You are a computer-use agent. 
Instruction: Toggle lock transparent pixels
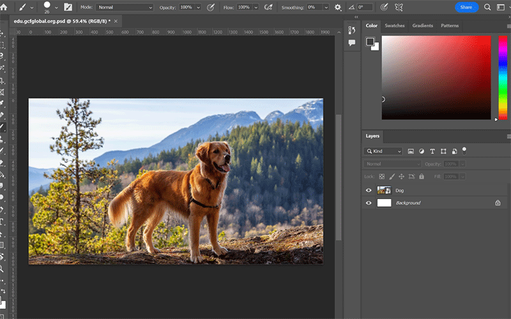(x=381, y=177)
